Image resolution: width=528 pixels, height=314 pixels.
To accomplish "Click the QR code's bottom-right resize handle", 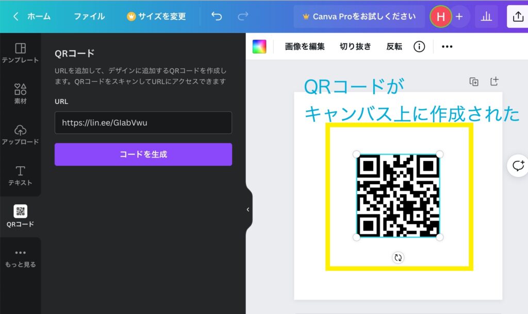I will tap(439, 237).
